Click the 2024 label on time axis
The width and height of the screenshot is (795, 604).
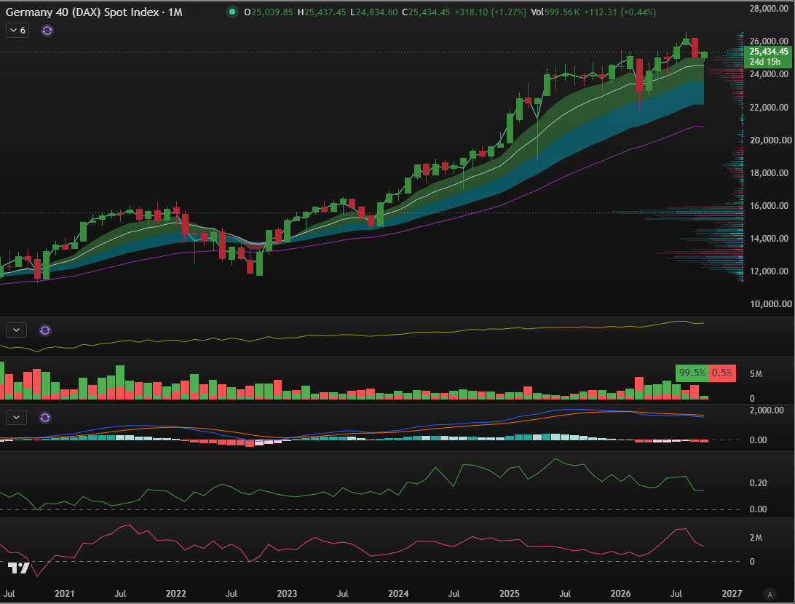click(398, 593)
